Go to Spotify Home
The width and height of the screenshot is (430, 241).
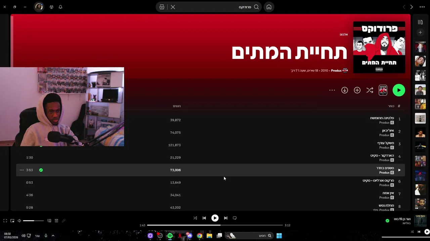pos(269,7)
